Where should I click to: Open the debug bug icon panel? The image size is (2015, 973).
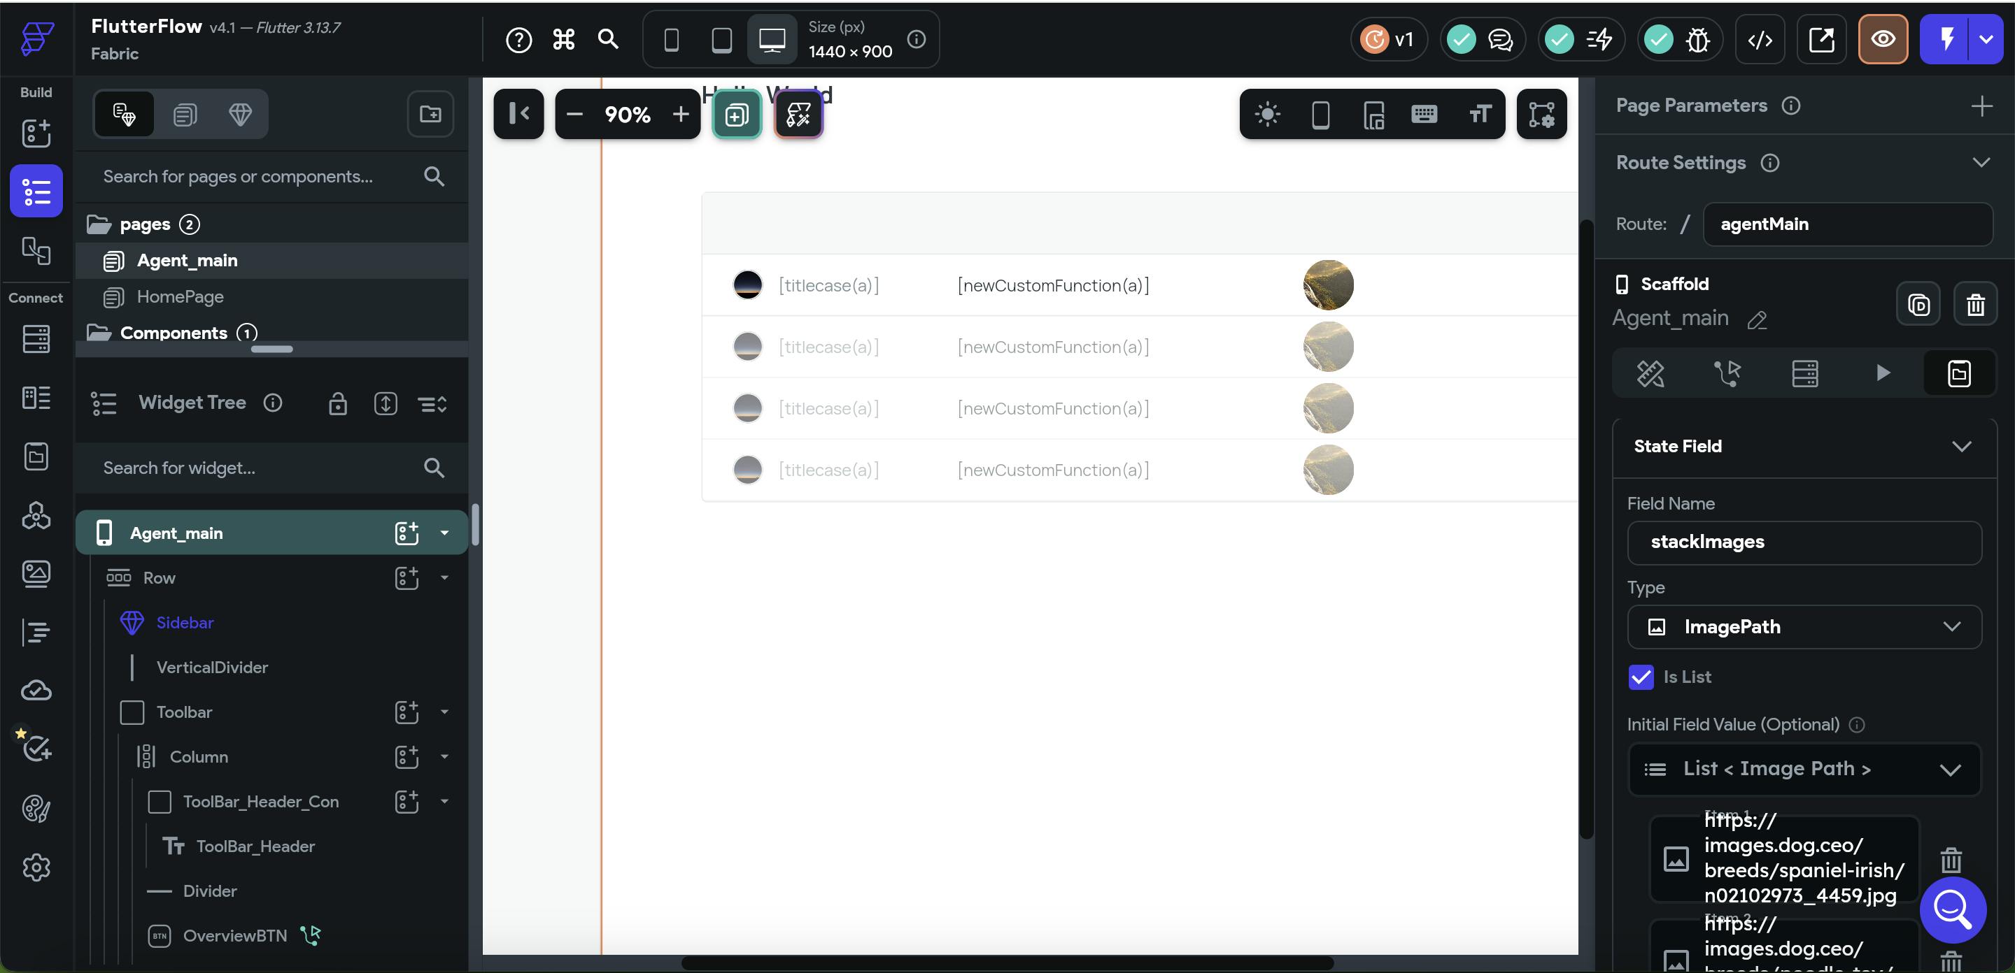1697,39
